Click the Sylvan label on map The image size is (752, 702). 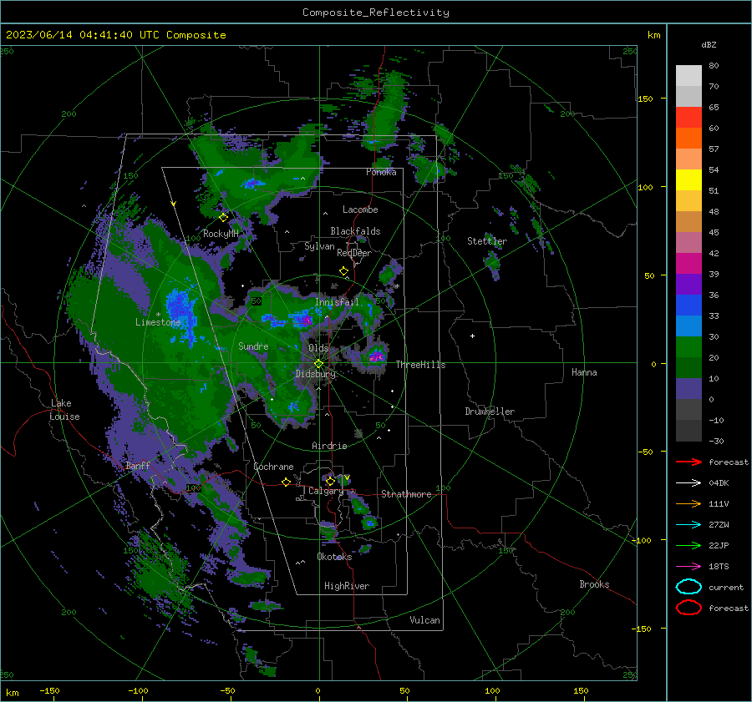(x=319, y=246)
